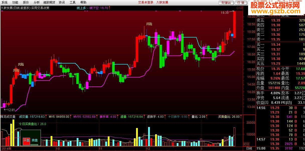Click the 买一 order row
Screen dimensions: 305x151
pyautogui.click(x=280, y=44)
